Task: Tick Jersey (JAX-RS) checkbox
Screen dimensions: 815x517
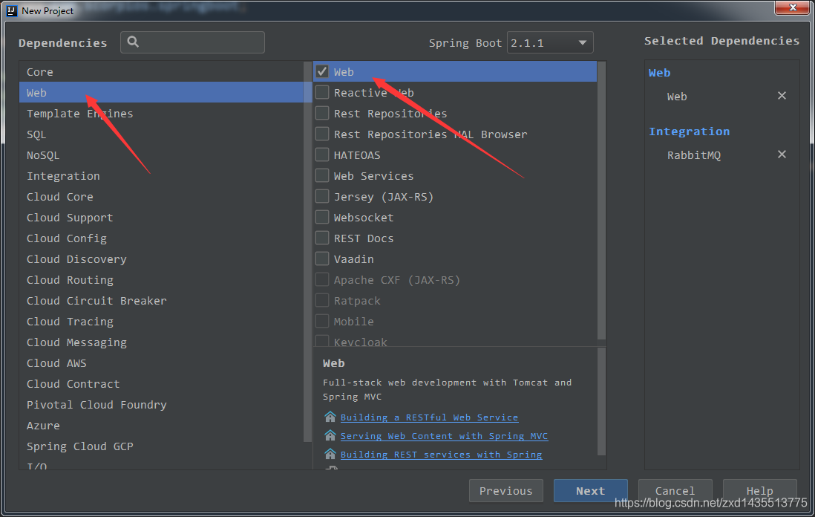Action: [x=322, y=197]
